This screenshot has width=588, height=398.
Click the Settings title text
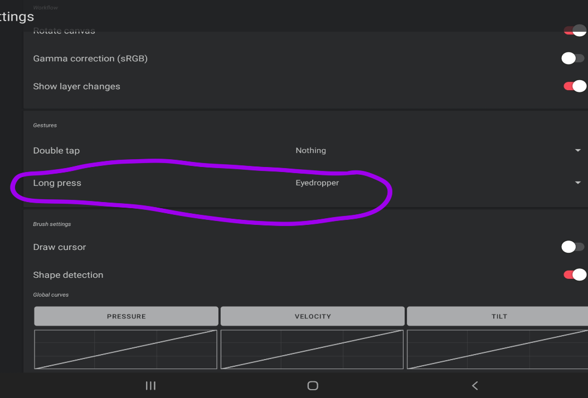coord(17,16)
